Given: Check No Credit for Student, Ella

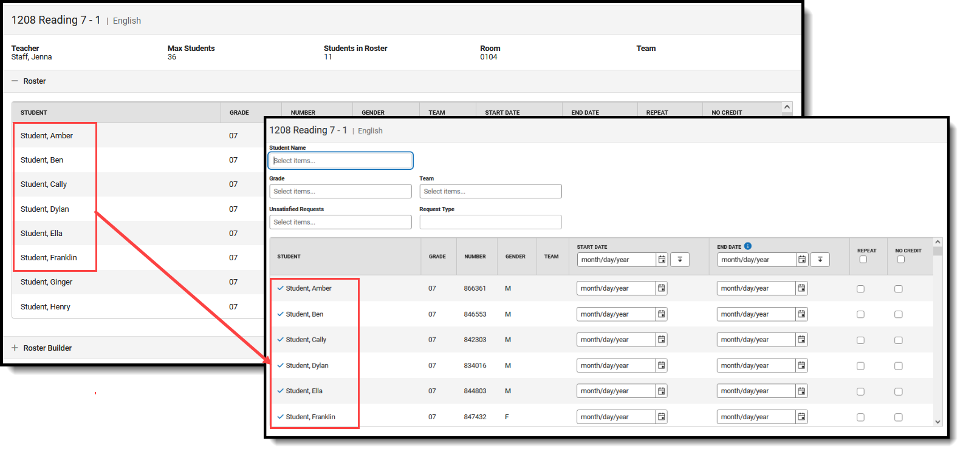Looking at the screenshot, I should pos(899,392).
